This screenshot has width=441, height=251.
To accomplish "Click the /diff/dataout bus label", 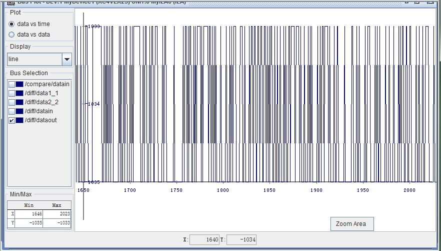I will [41, 120].
